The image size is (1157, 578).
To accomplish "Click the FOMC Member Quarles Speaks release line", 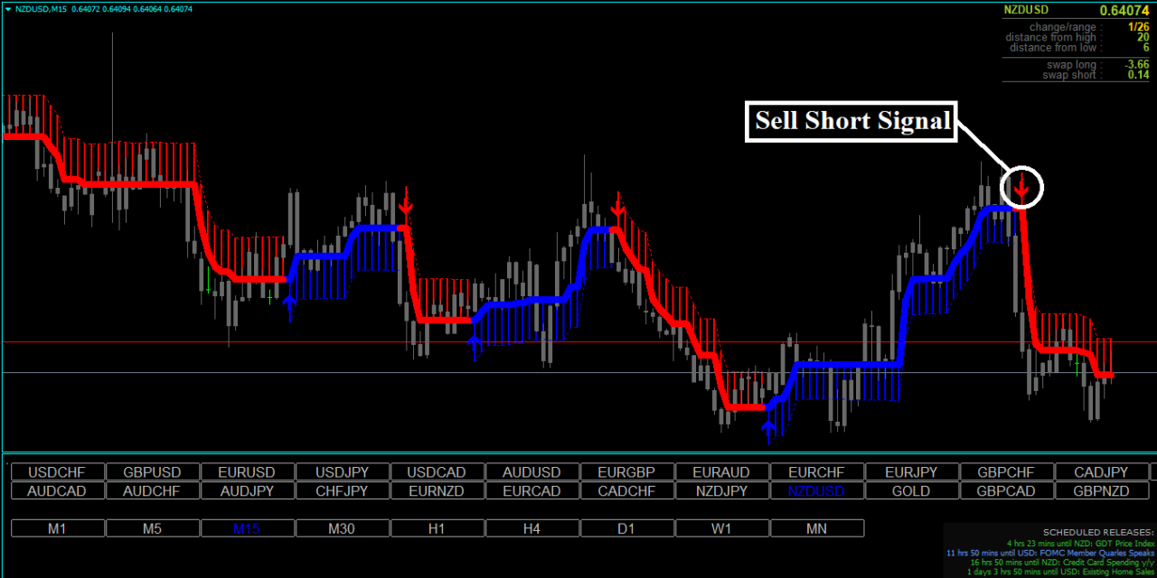I will click(x=1050, y=553).
